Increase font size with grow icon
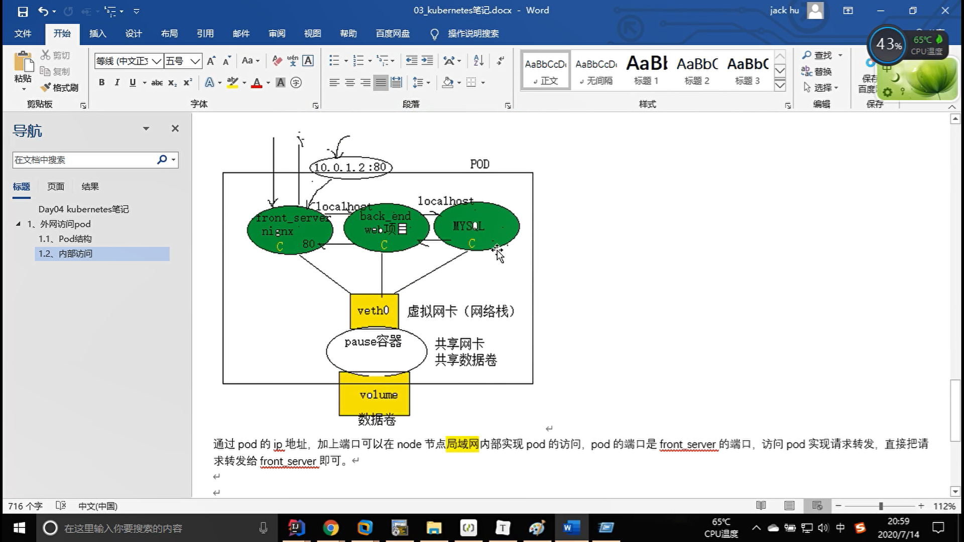964x542 pixels. (x=211, y=61)
